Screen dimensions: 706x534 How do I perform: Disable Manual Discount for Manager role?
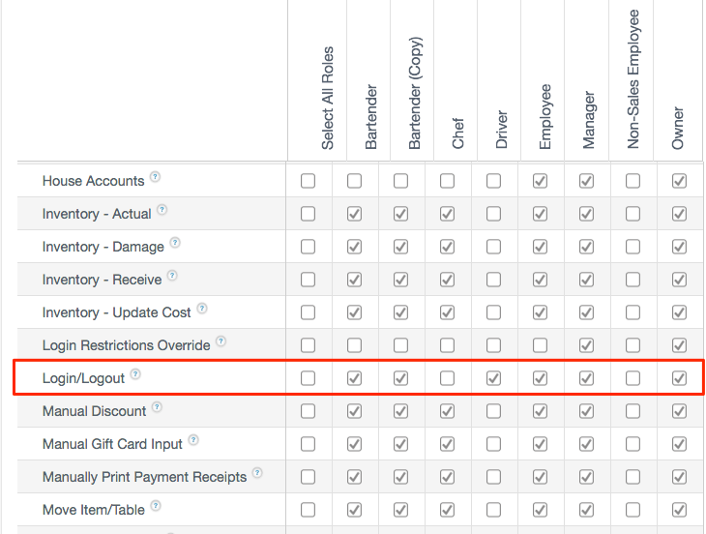[x=586, y=411]
